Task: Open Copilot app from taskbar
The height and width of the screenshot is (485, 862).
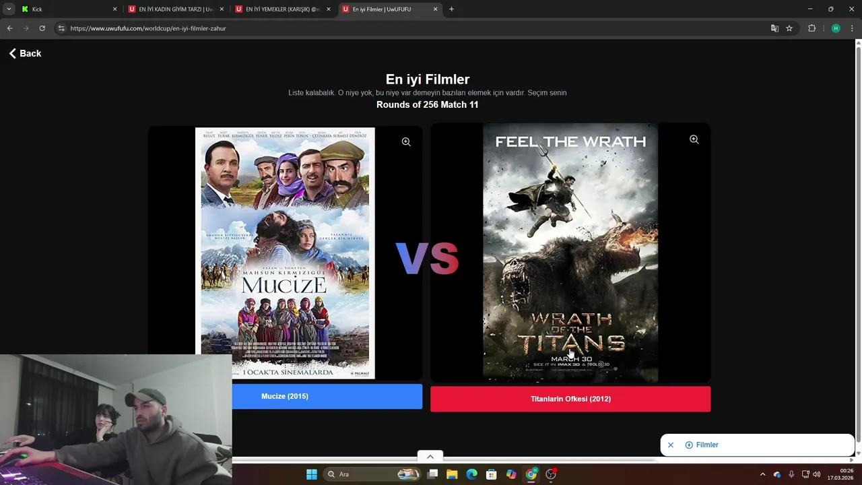Action: 511,474
